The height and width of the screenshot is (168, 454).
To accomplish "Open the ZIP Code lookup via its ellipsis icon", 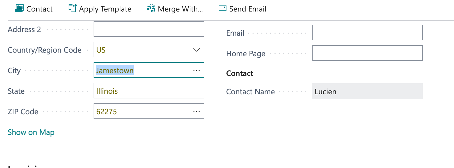I will 197,111.
